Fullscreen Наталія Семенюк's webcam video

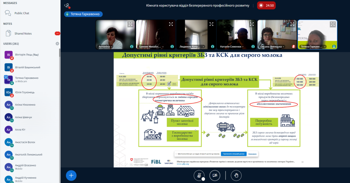tap(251, 24)
